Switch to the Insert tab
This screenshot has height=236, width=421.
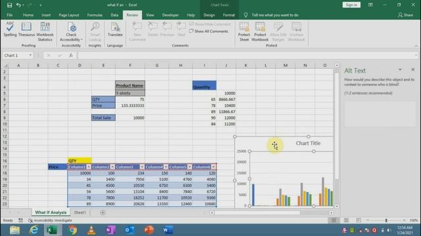[46, 15]
